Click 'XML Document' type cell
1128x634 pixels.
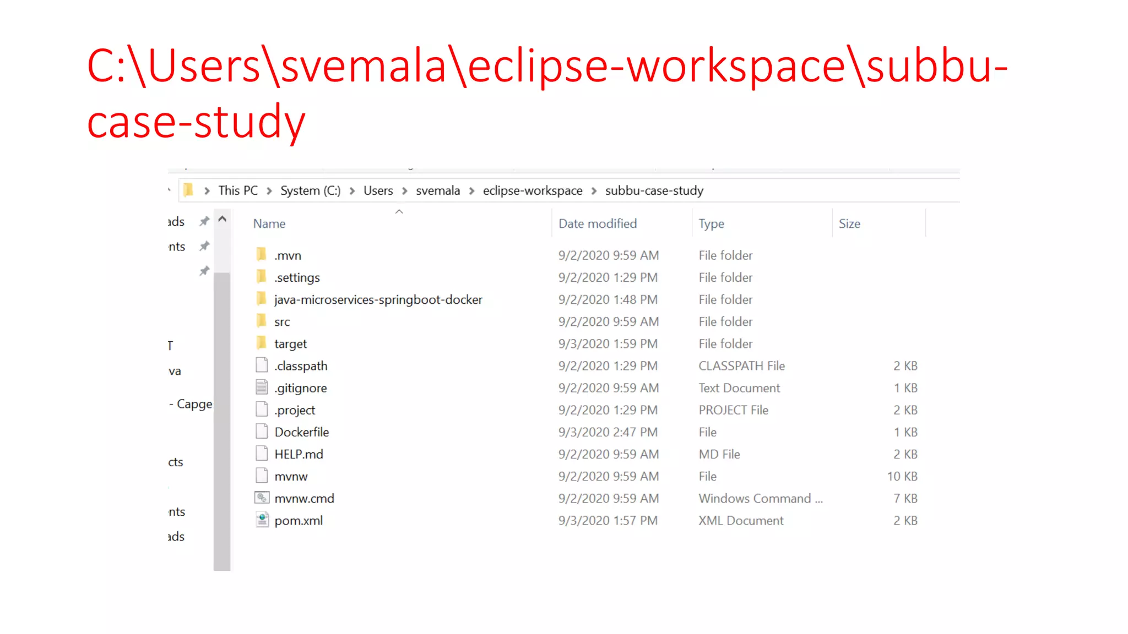tap(741, 520)
